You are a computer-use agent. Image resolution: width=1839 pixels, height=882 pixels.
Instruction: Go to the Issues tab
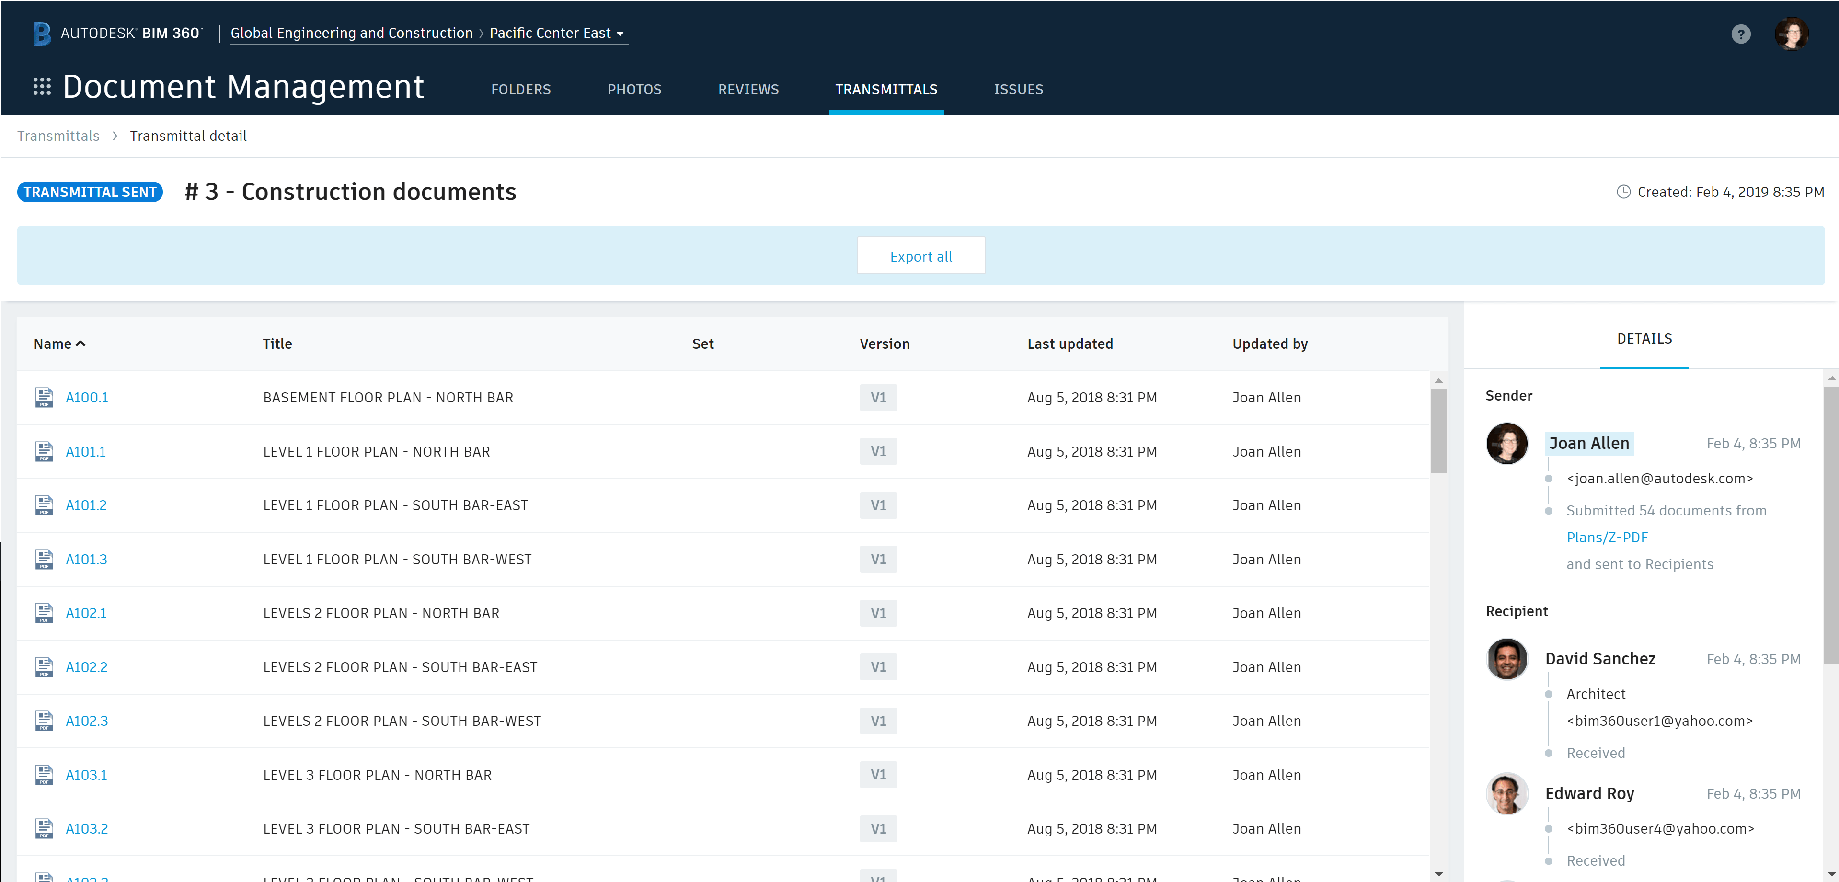1018,89
